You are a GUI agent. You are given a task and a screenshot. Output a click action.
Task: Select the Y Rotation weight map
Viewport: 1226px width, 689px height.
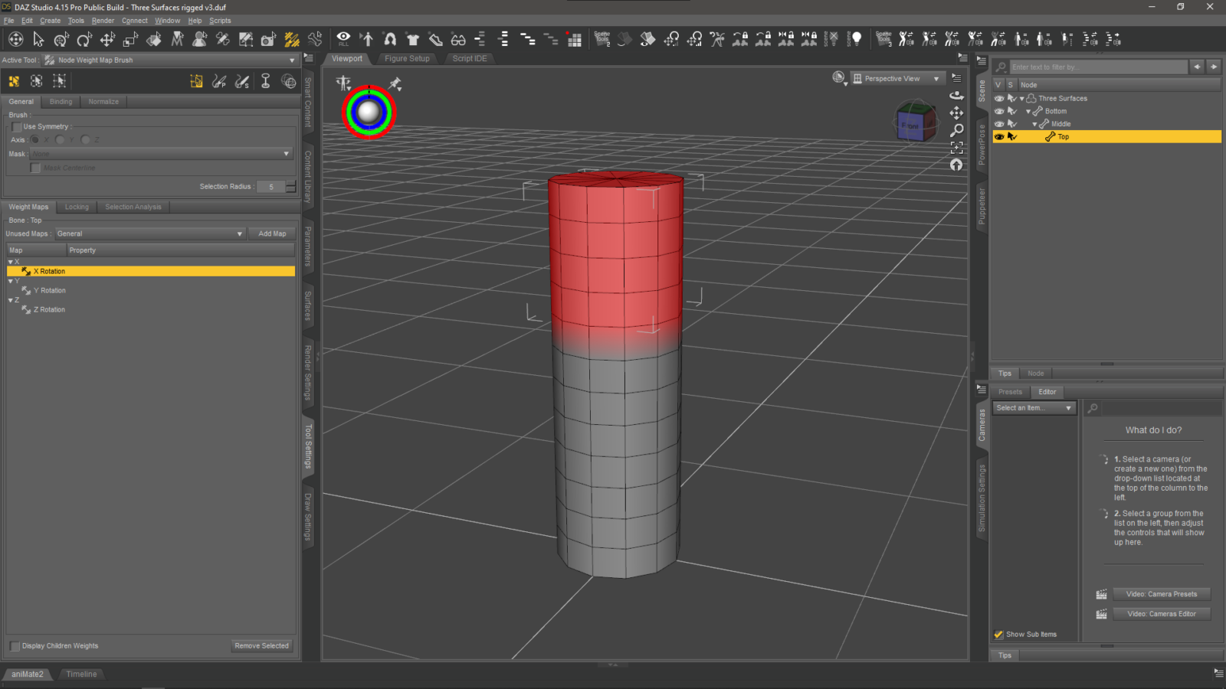[50, 290]
